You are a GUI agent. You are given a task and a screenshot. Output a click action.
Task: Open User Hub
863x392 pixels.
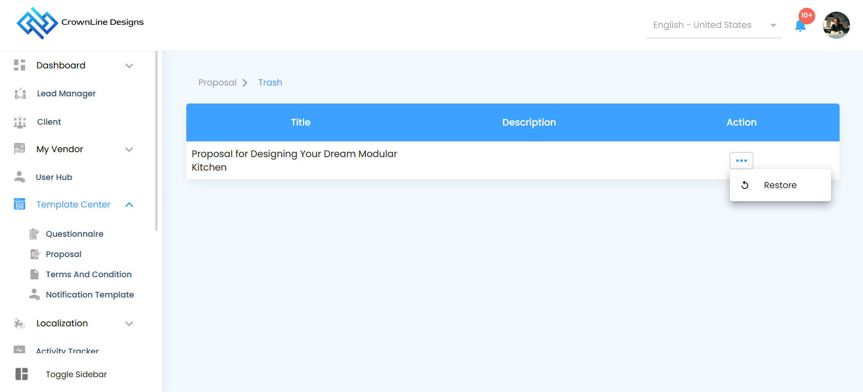click(54, 177)
